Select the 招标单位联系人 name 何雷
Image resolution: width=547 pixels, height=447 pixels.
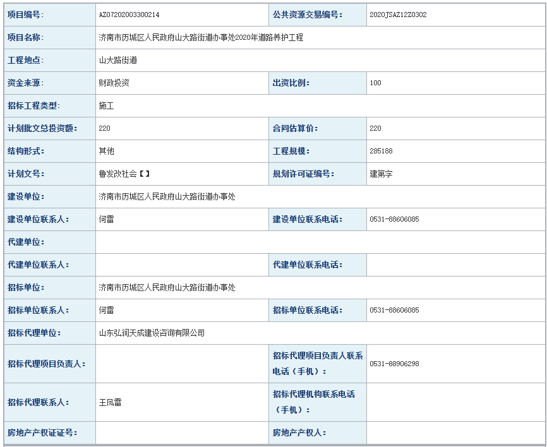point(106,310)
